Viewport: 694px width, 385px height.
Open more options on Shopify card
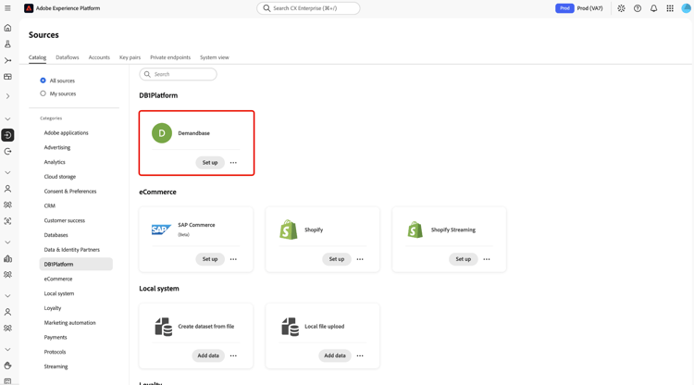click(360, 259)
